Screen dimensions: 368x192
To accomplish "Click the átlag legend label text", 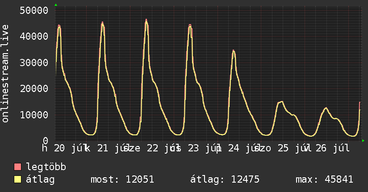I will 40,179.
